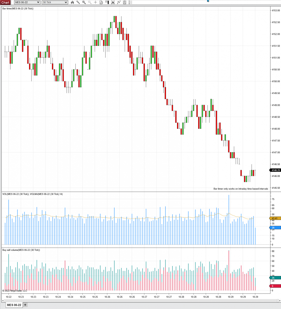Click the horizontal scrollbar right arrow
Screen dimensions: 281x309
278,301
